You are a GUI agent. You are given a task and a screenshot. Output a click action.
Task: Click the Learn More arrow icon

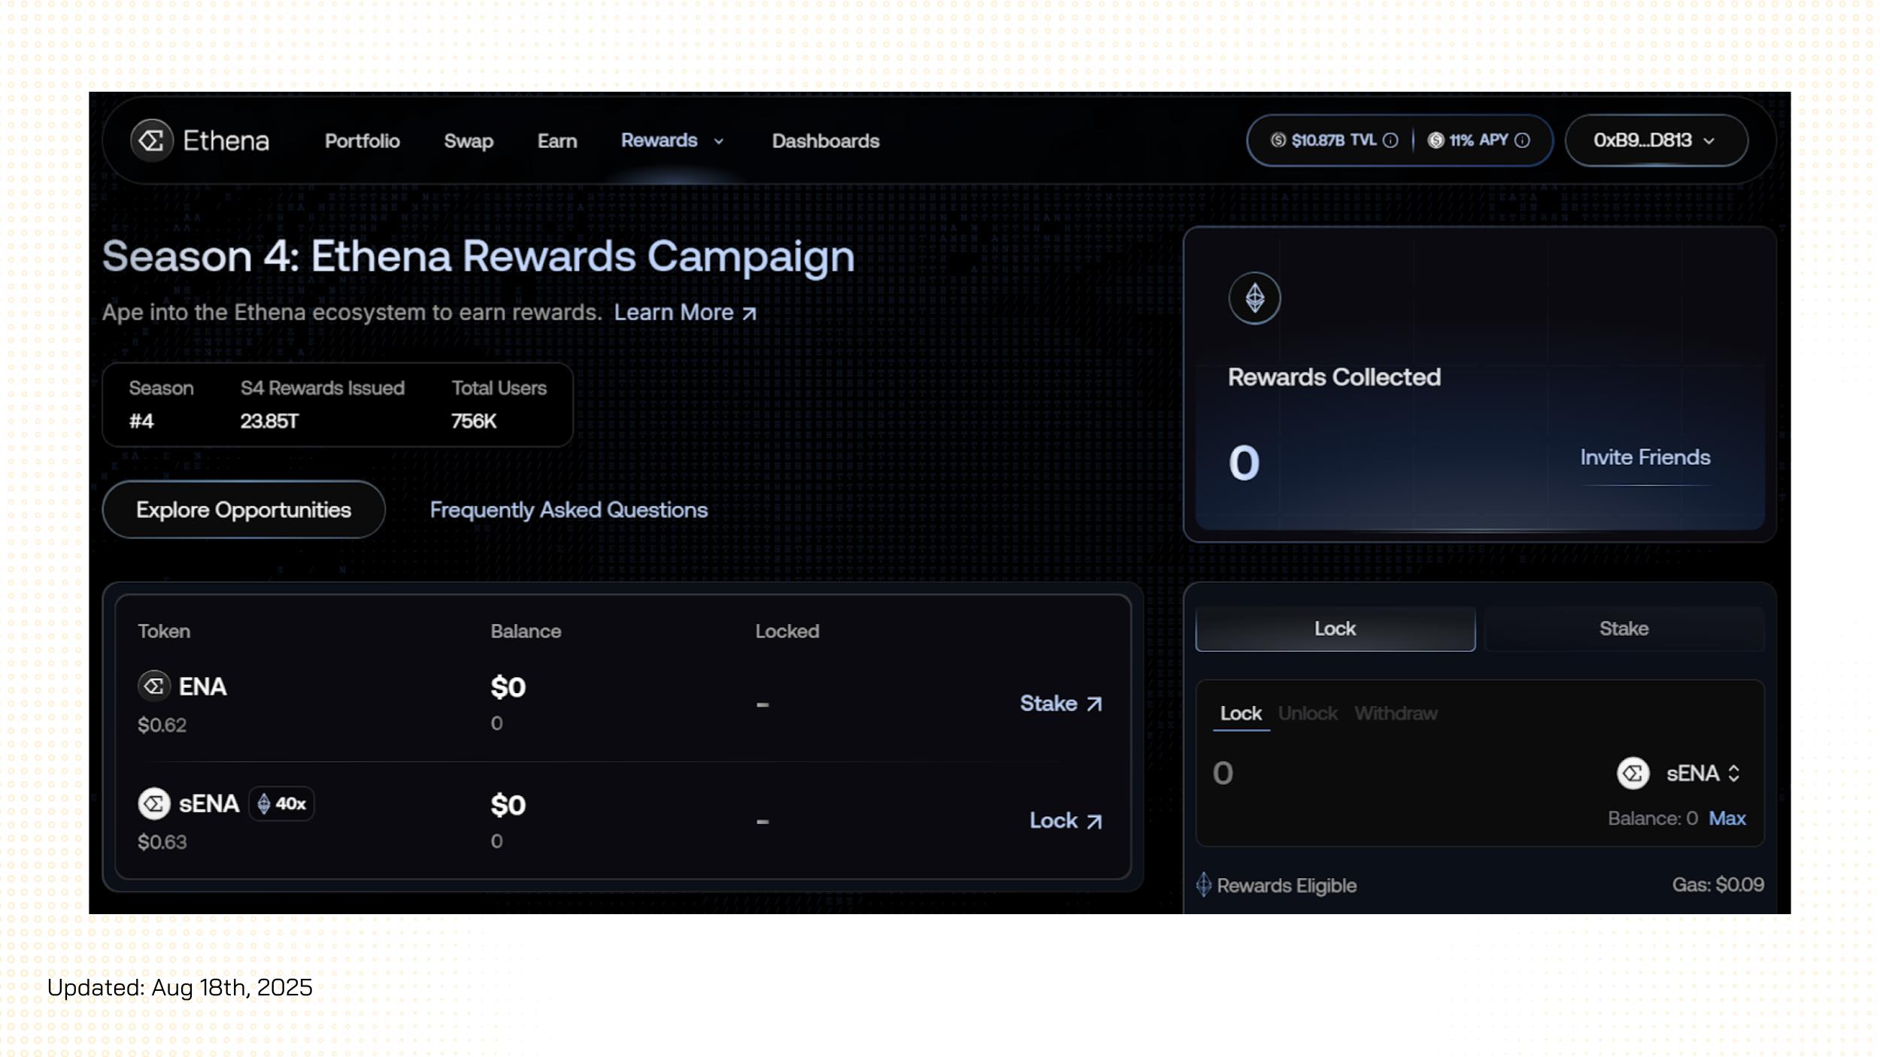pos(749,313)
